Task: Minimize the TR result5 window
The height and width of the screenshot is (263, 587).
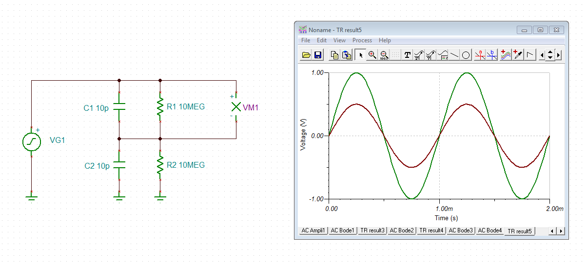Action: 525,30
